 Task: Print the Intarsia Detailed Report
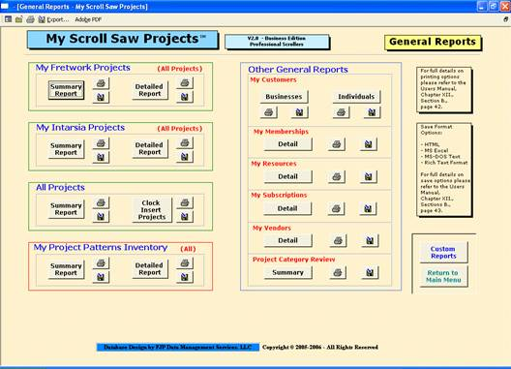tap(185, 143)
